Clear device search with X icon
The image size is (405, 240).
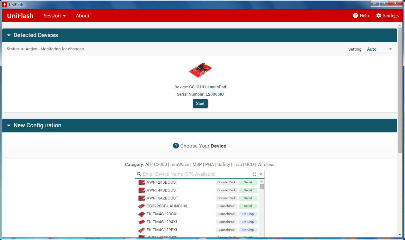pyautogui.click(x=261, y=174)
